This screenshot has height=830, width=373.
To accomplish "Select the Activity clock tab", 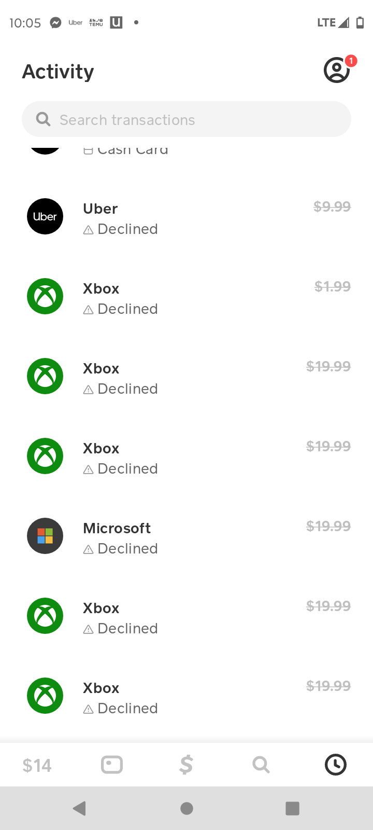I will click(x=336, y=765).
